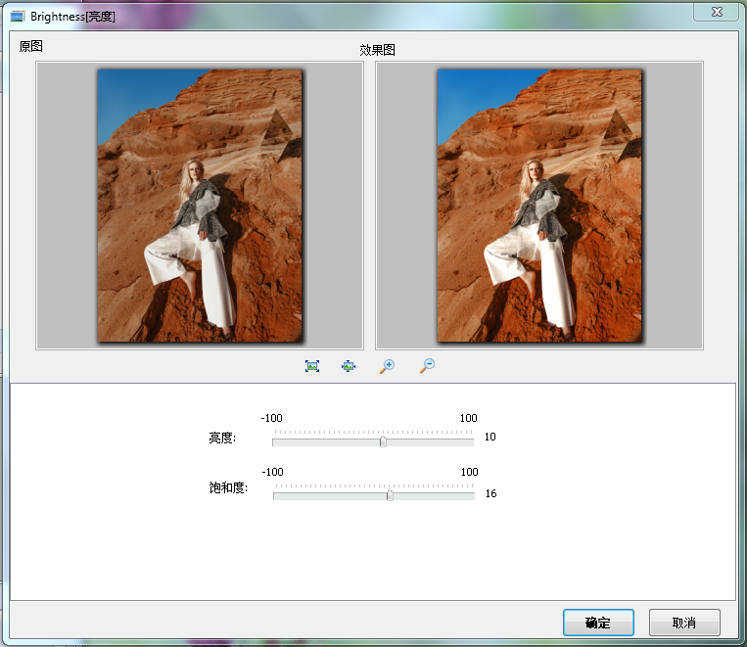
Task: Close the Brightness dialog window
Action: (716, 11)
